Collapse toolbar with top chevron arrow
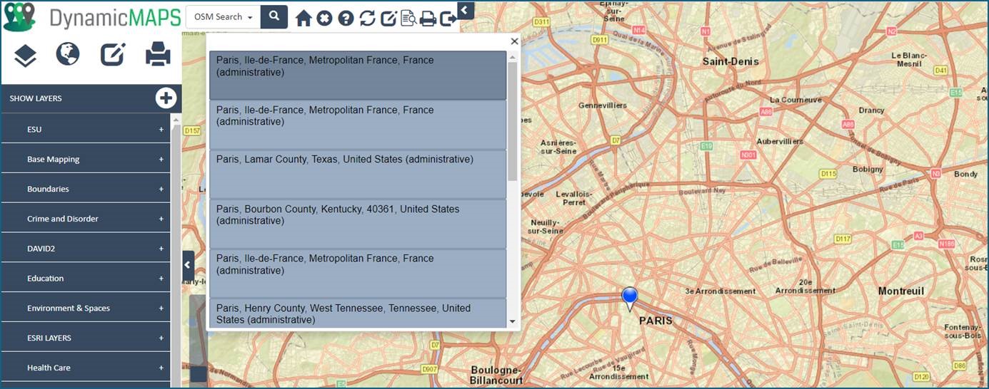Viewport: 989px width, 389px height. tap(466, 10)
